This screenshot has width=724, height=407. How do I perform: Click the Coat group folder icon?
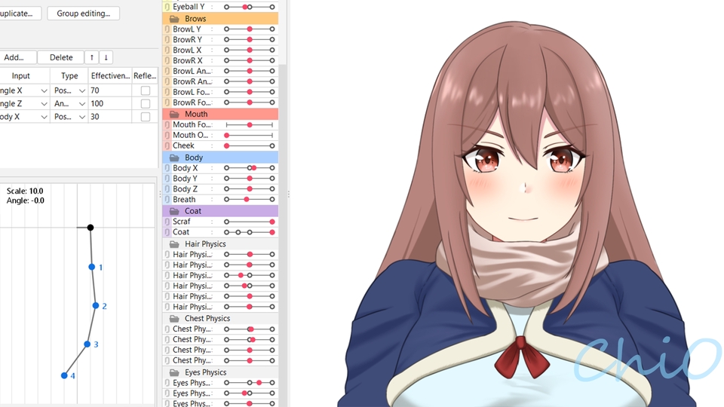[x=174, y=211]
